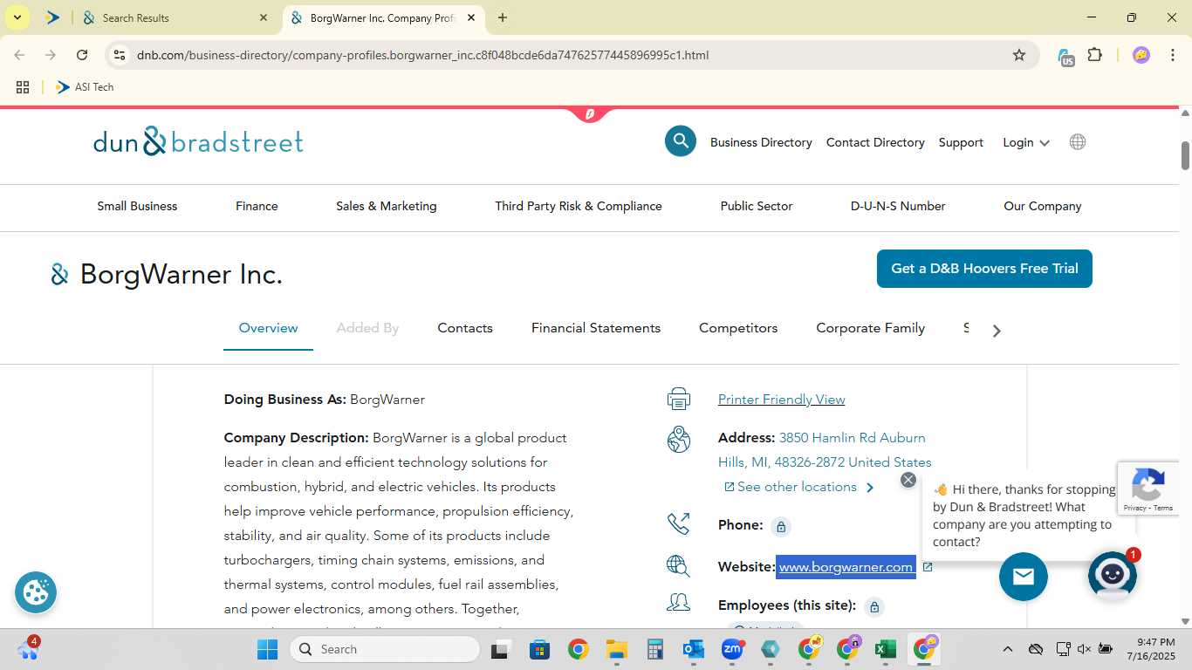Screen dimensions: 1192x670
Task: Open the Sales & Marketing menu
Action: (x=387, y=206)
